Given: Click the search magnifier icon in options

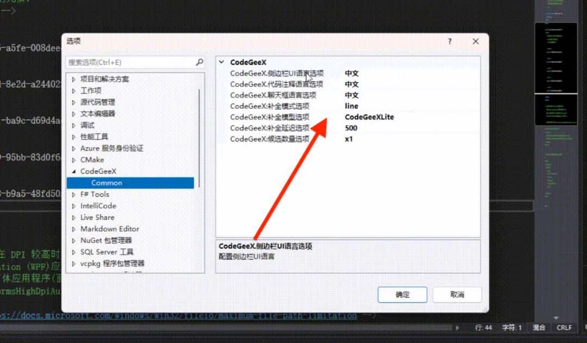Looking at the screenshot, I should pos(199,62).
